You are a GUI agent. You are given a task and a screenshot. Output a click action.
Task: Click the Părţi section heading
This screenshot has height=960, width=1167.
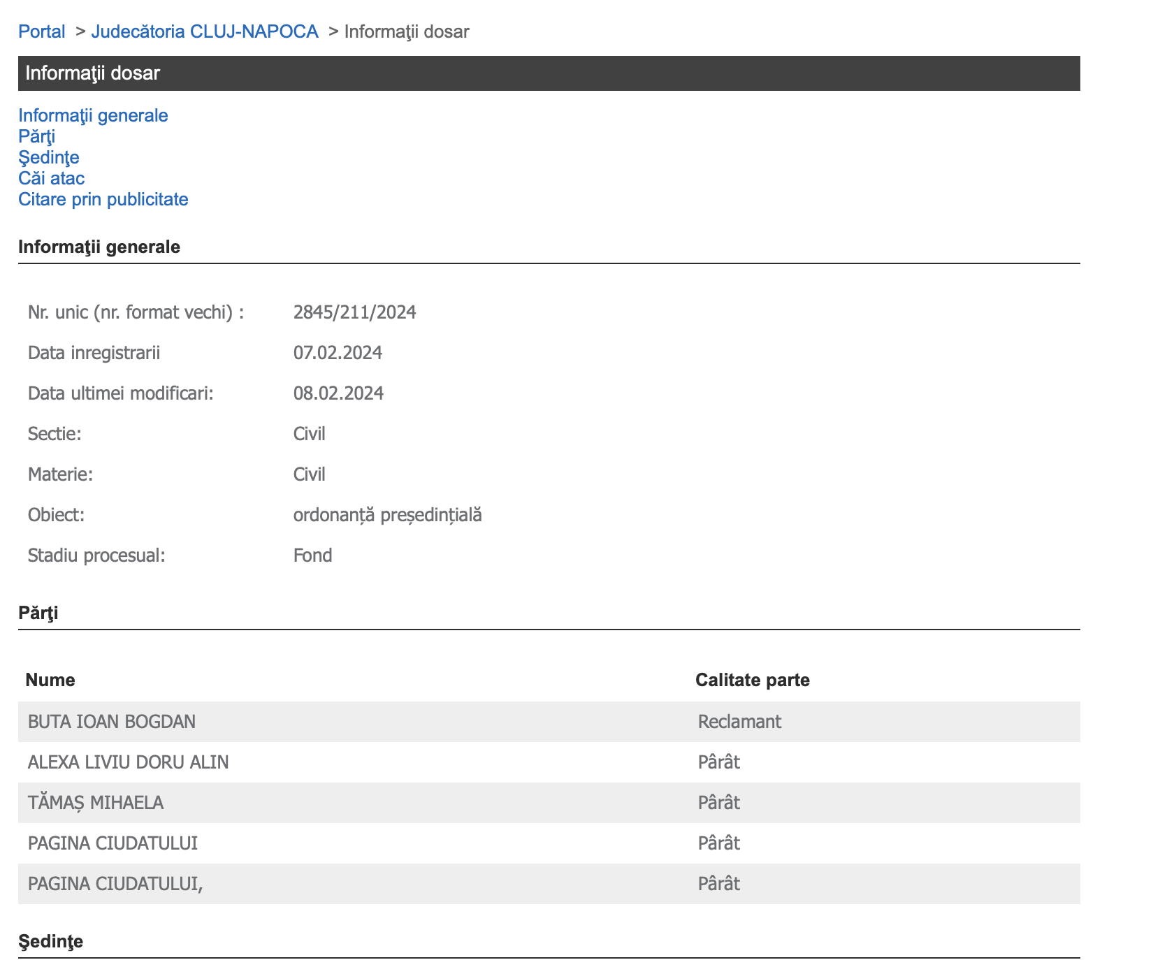(38, 613)
